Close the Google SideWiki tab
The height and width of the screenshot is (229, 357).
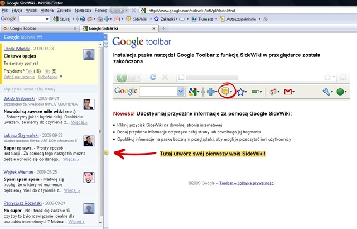(x=154, y=28)
